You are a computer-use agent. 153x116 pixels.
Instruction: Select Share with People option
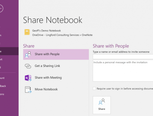[x=56, y=54]
